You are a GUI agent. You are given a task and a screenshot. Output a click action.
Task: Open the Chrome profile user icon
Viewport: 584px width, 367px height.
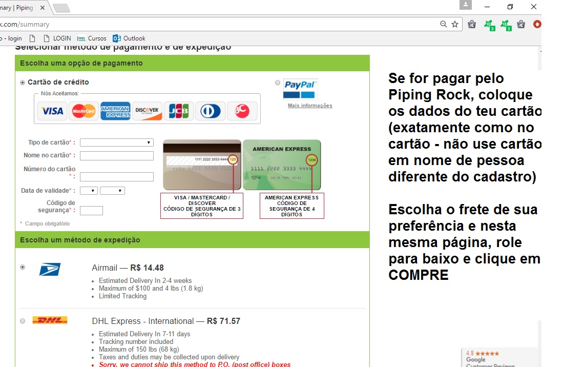pos(466,5)
